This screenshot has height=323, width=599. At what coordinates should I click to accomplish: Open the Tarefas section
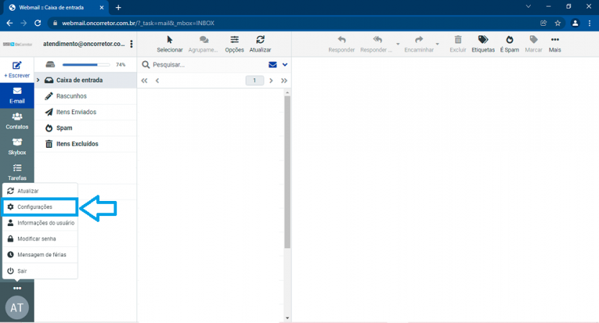[x=17, y=172]
